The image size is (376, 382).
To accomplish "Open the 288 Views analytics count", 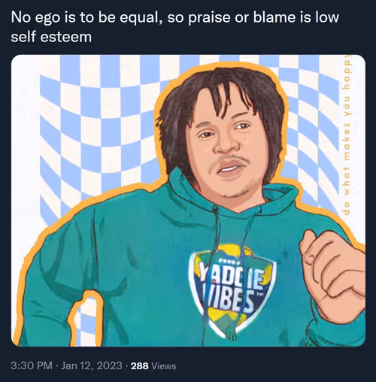I will tap(153, 365).
